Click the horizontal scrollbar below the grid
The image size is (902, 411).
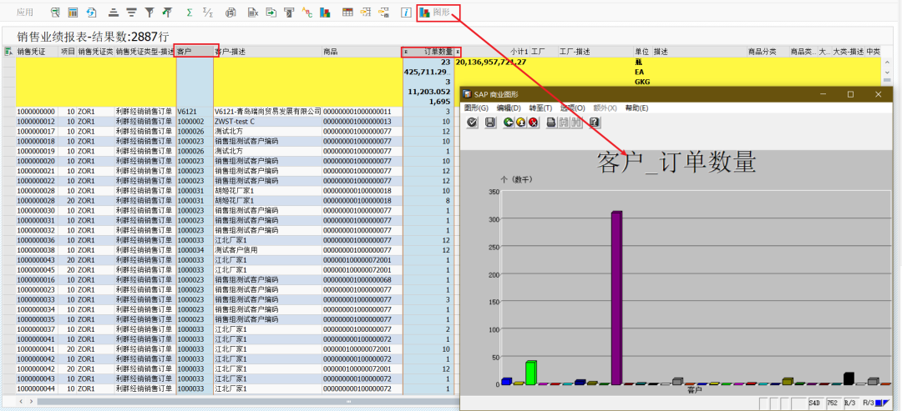[231, 401]
